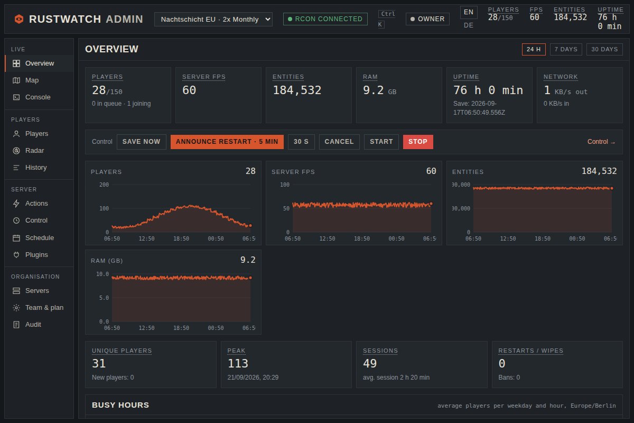Viewport: 634px width, 423px height.
Task: Click the SAVE NOW button
Action: [142, 142]
